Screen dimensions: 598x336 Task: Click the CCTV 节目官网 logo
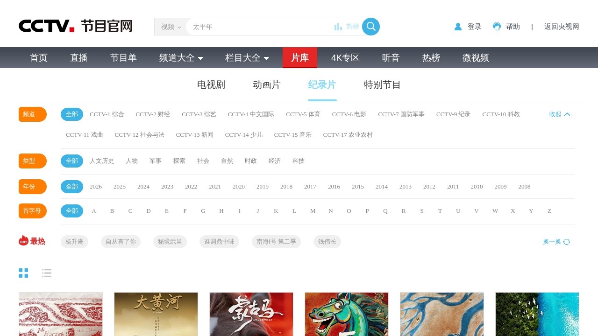tap(75, 27)
